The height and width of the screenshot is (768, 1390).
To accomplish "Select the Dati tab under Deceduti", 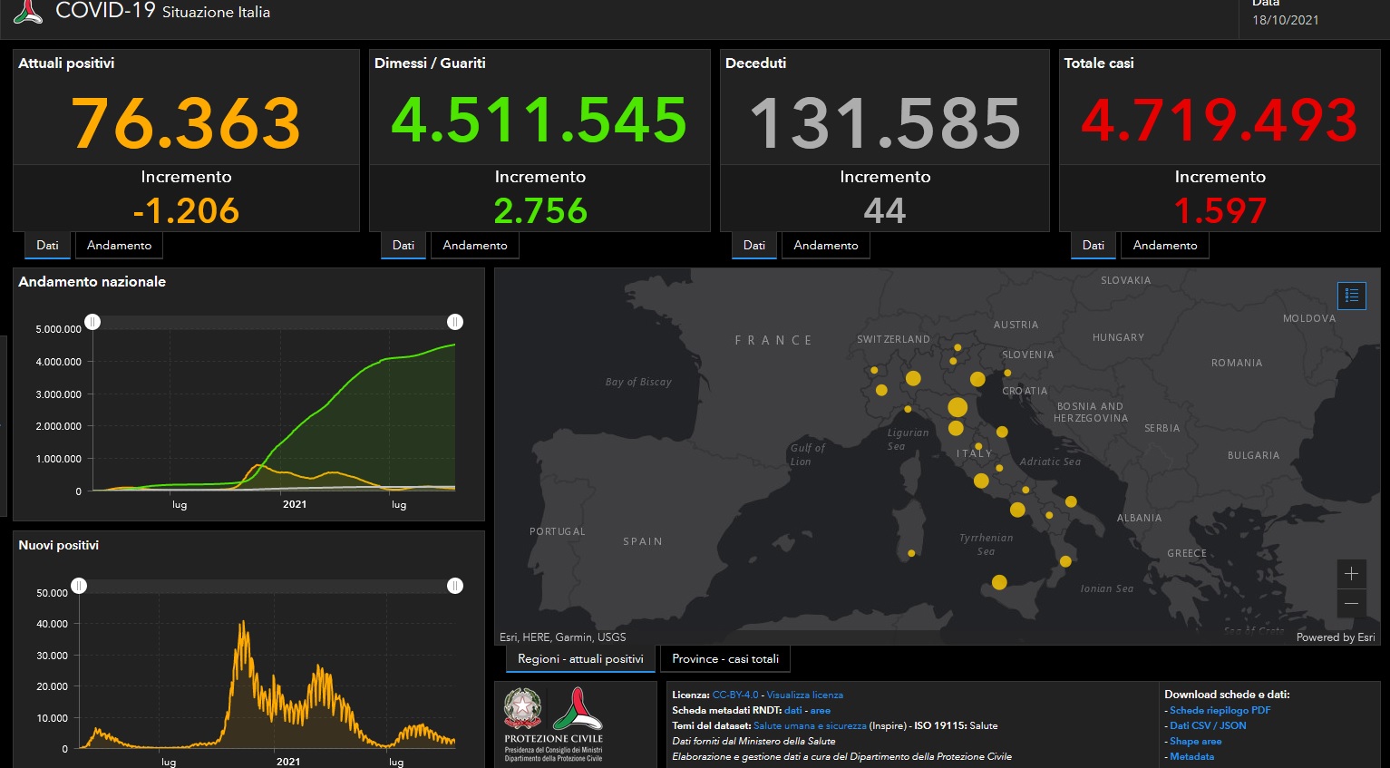I will click(753, 246).
